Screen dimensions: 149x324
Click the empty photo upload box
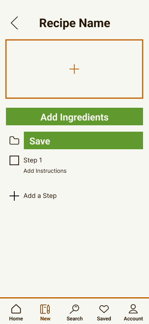pyautogui.click(x=74, y=69)
